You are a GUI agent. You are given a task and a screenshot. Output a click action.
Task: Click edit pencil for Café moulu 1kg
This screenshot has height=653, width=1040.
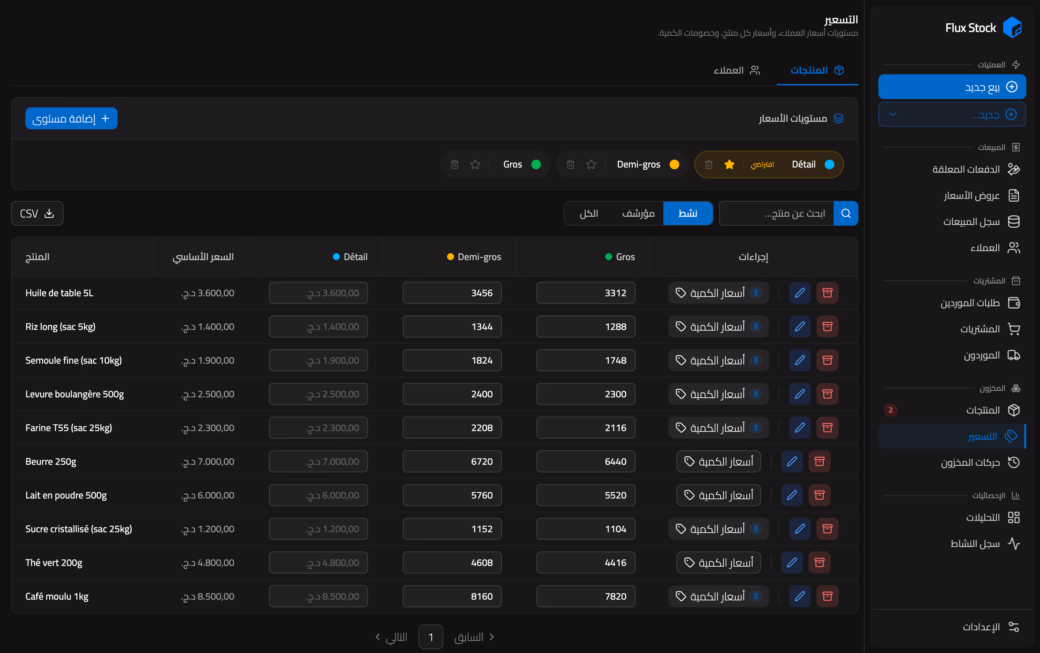[x=800, y=596]
